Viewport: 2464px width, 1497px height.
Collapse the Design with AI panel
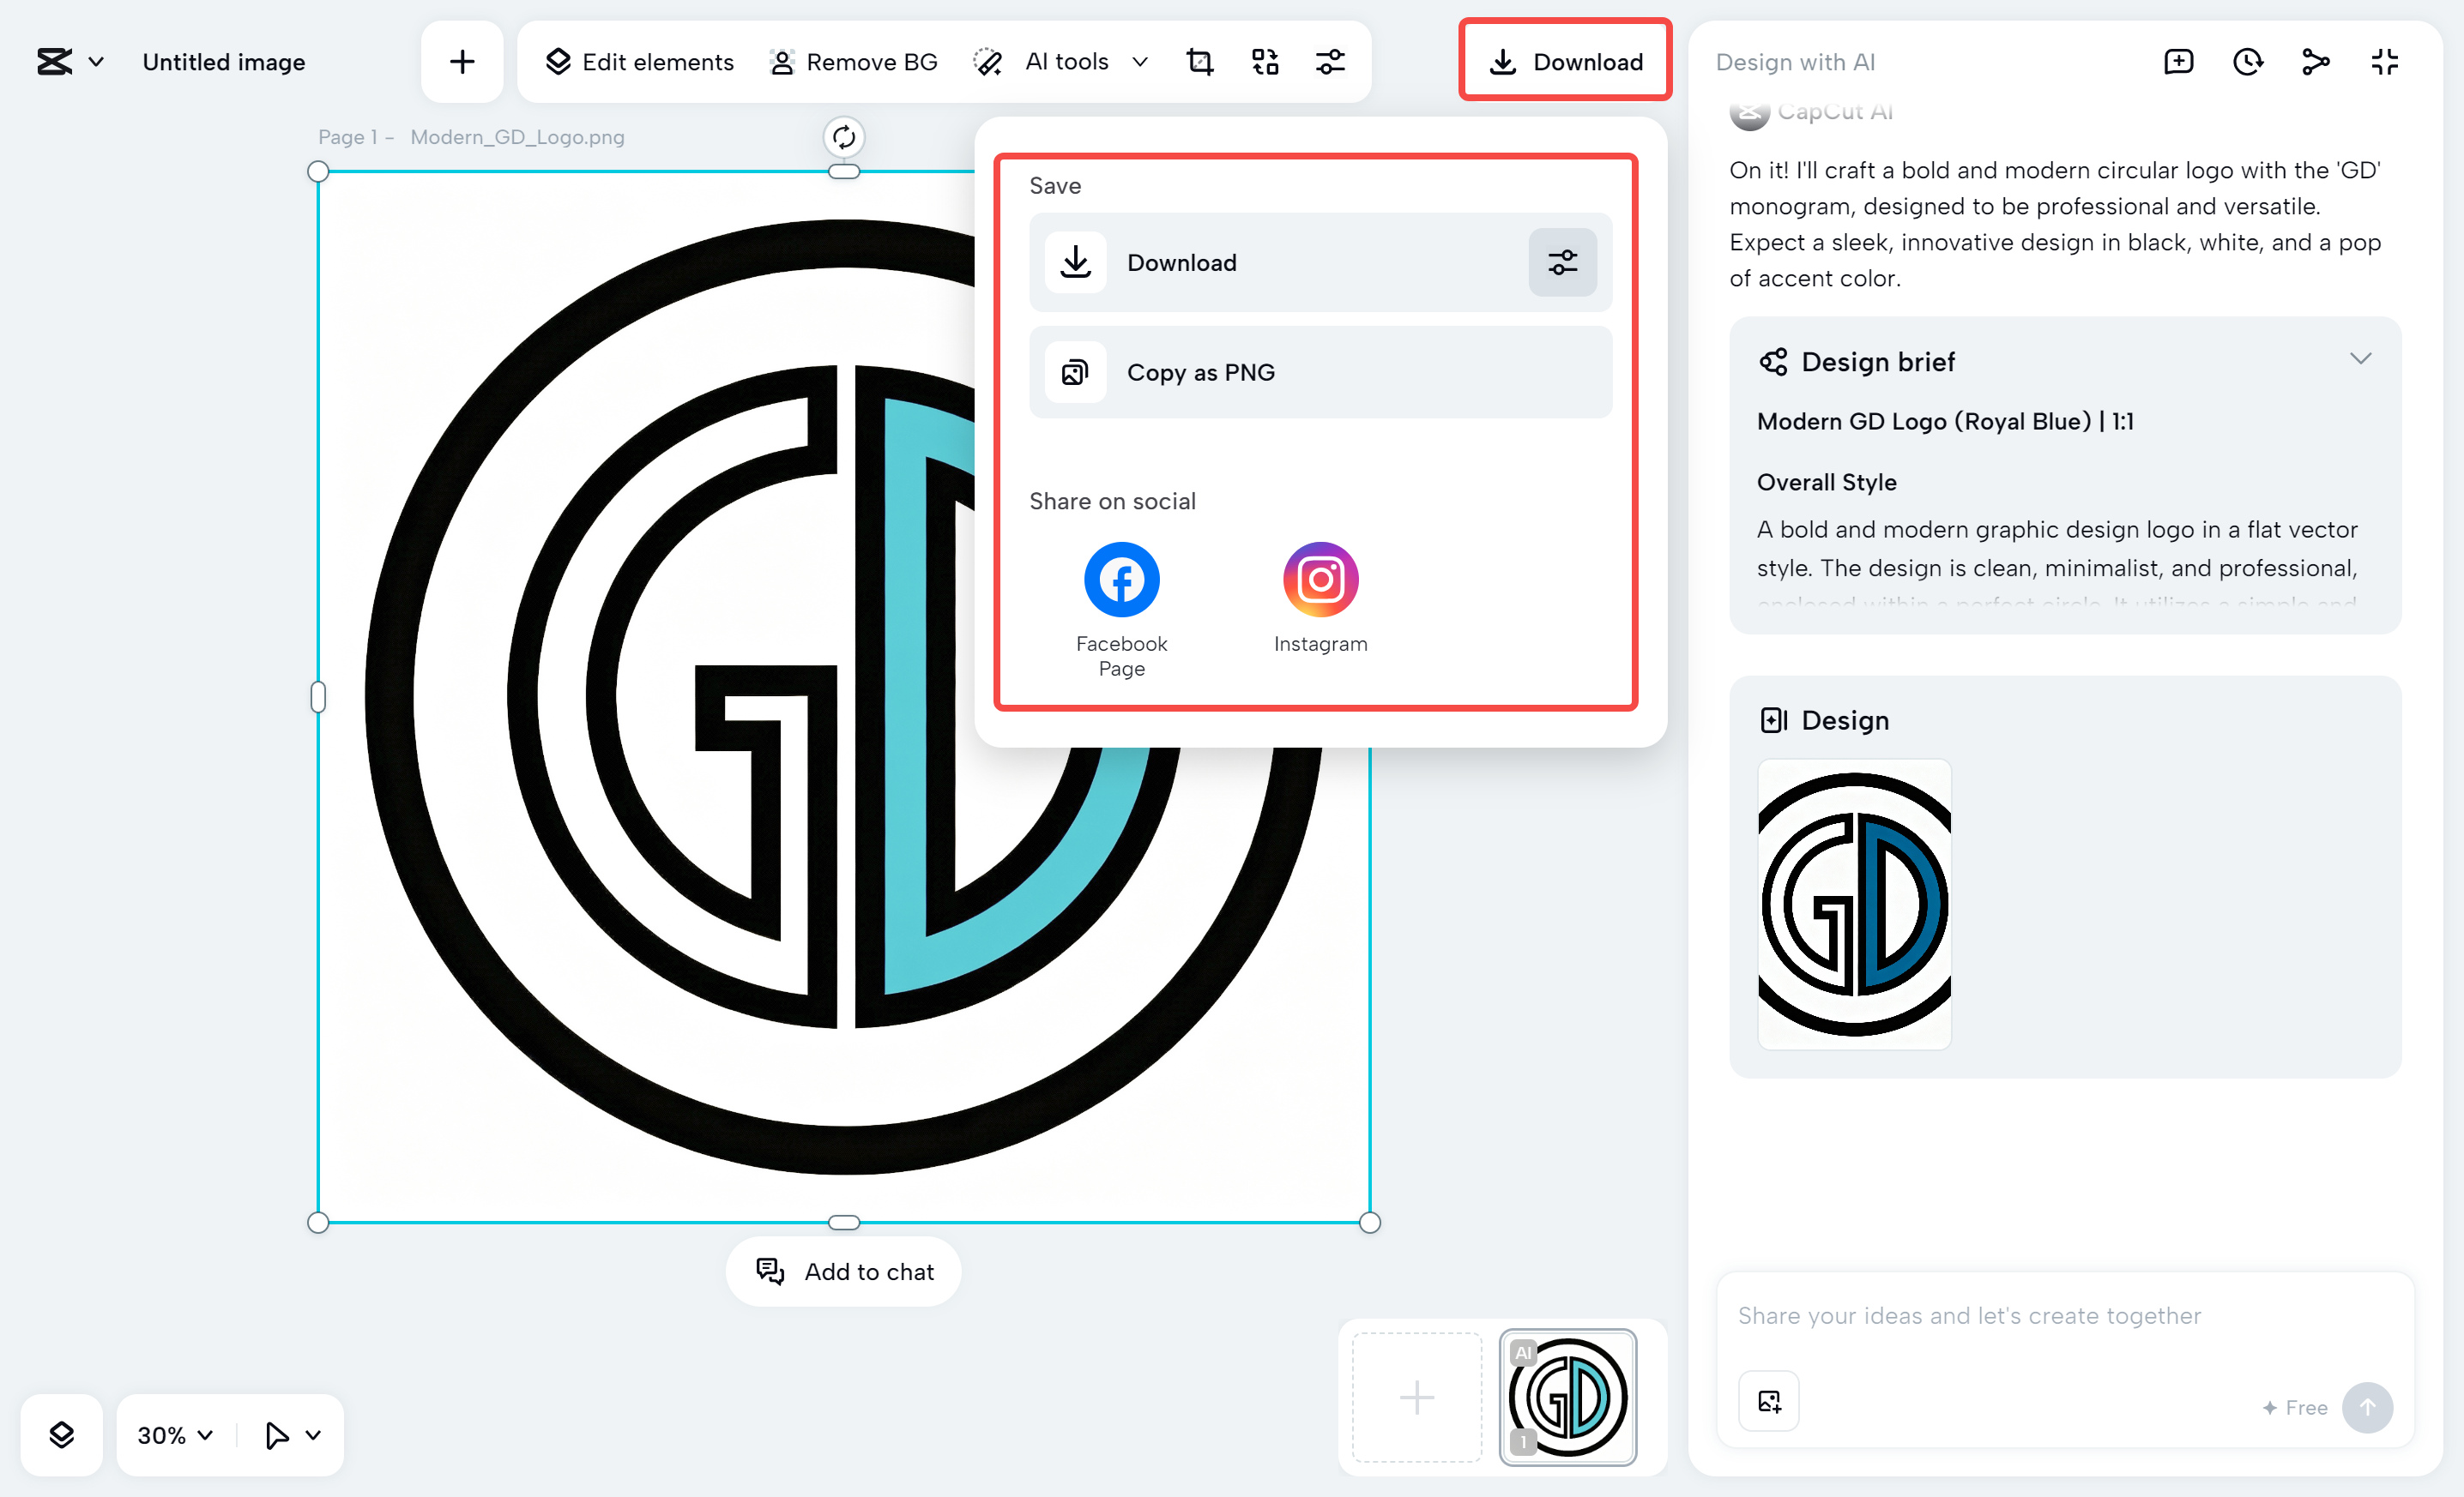2384,62
